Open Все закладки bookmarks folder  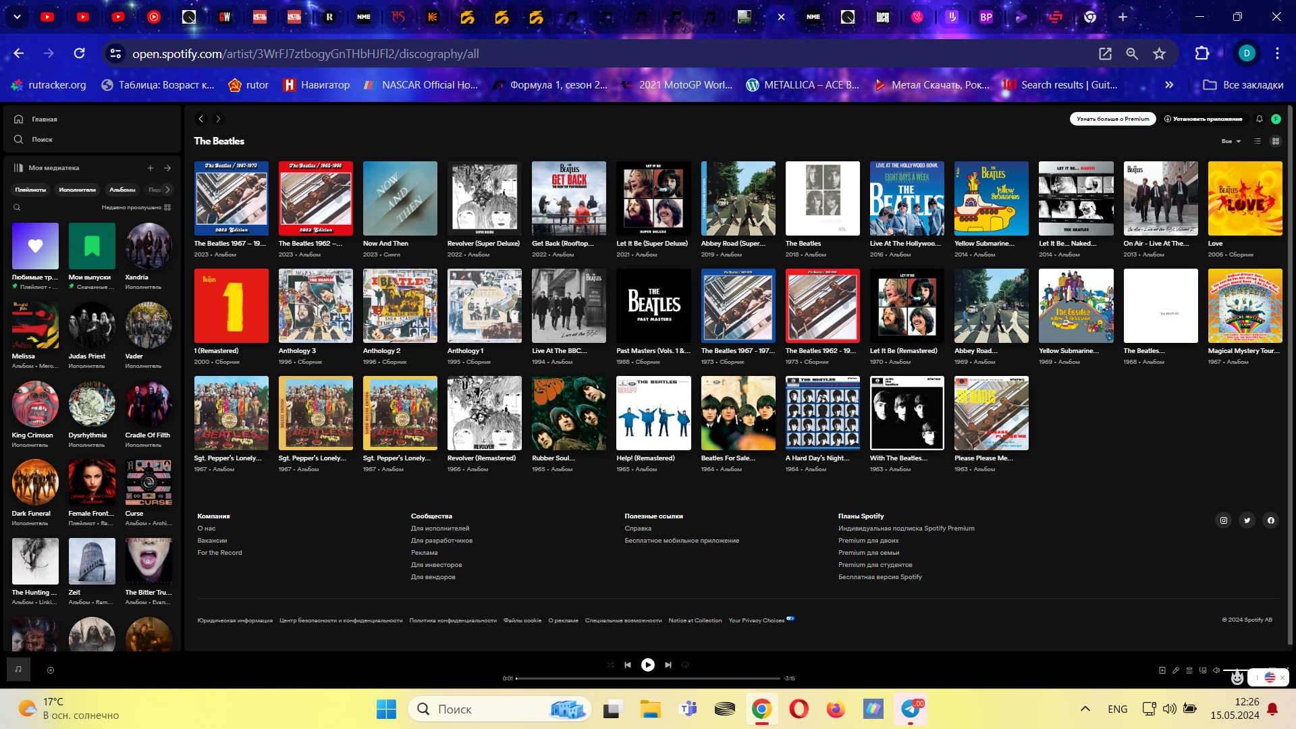coord(1243,85)
